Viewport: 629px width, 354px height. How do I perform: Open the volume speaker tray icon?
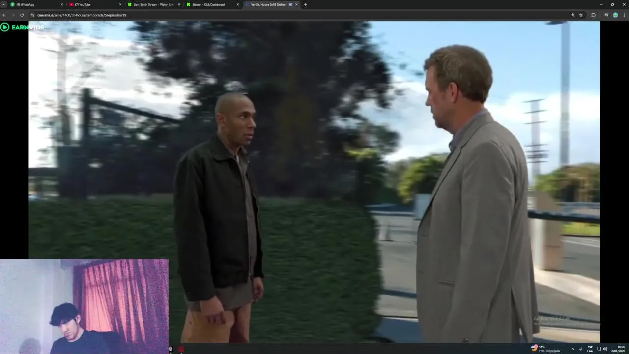click(x=605, y=349)
